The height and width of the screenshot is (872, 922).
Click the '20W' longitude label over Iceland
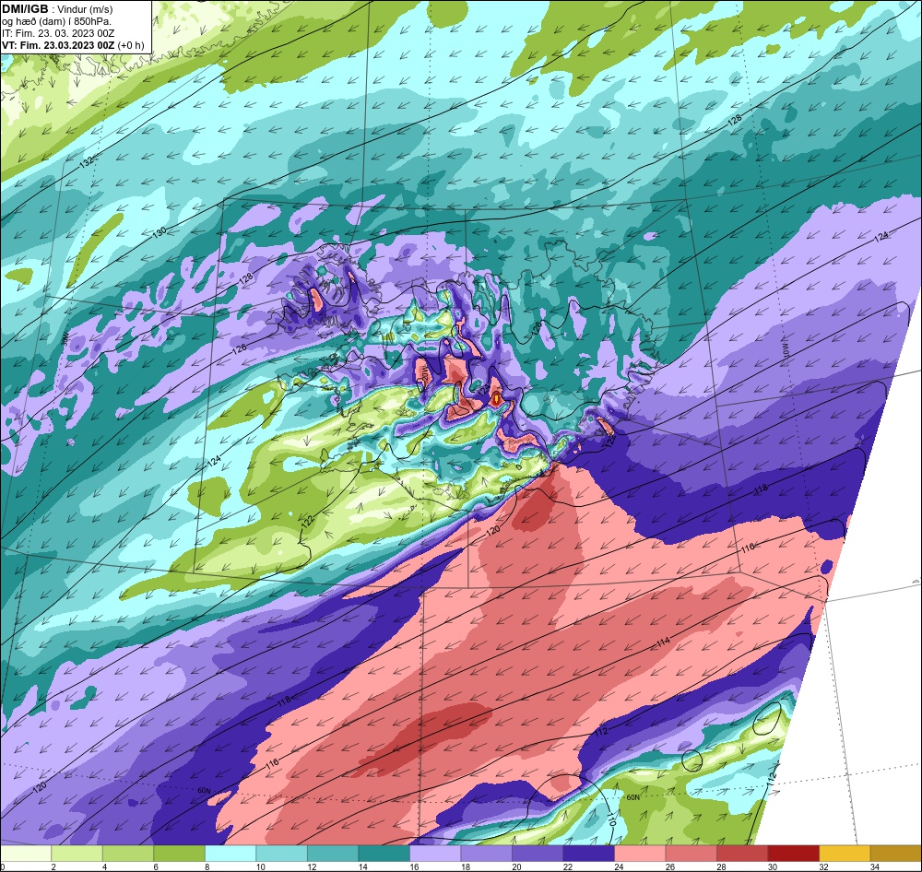pyautogui.click(x=423, y=372)
